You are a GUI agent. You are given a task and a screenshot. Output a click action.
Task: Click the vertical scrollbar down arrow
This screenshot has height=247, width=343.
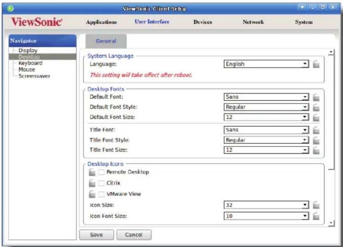[331, 223]
